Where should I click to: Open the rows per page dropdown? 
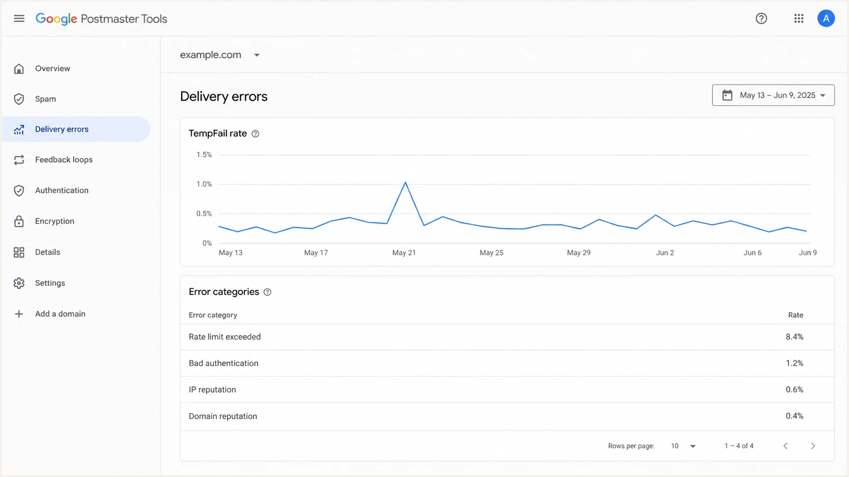(683, 446)
